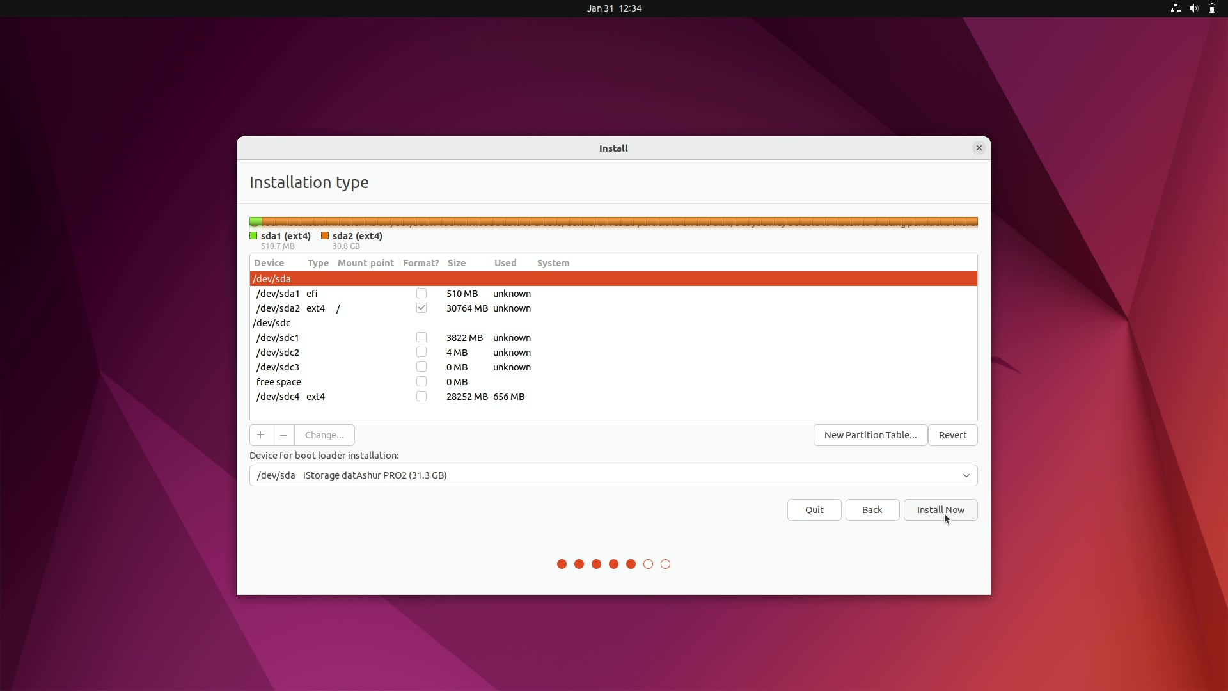The image size is (1228, 691).
Task: Click the minus remove partition icon
Action: coord(283,435)
